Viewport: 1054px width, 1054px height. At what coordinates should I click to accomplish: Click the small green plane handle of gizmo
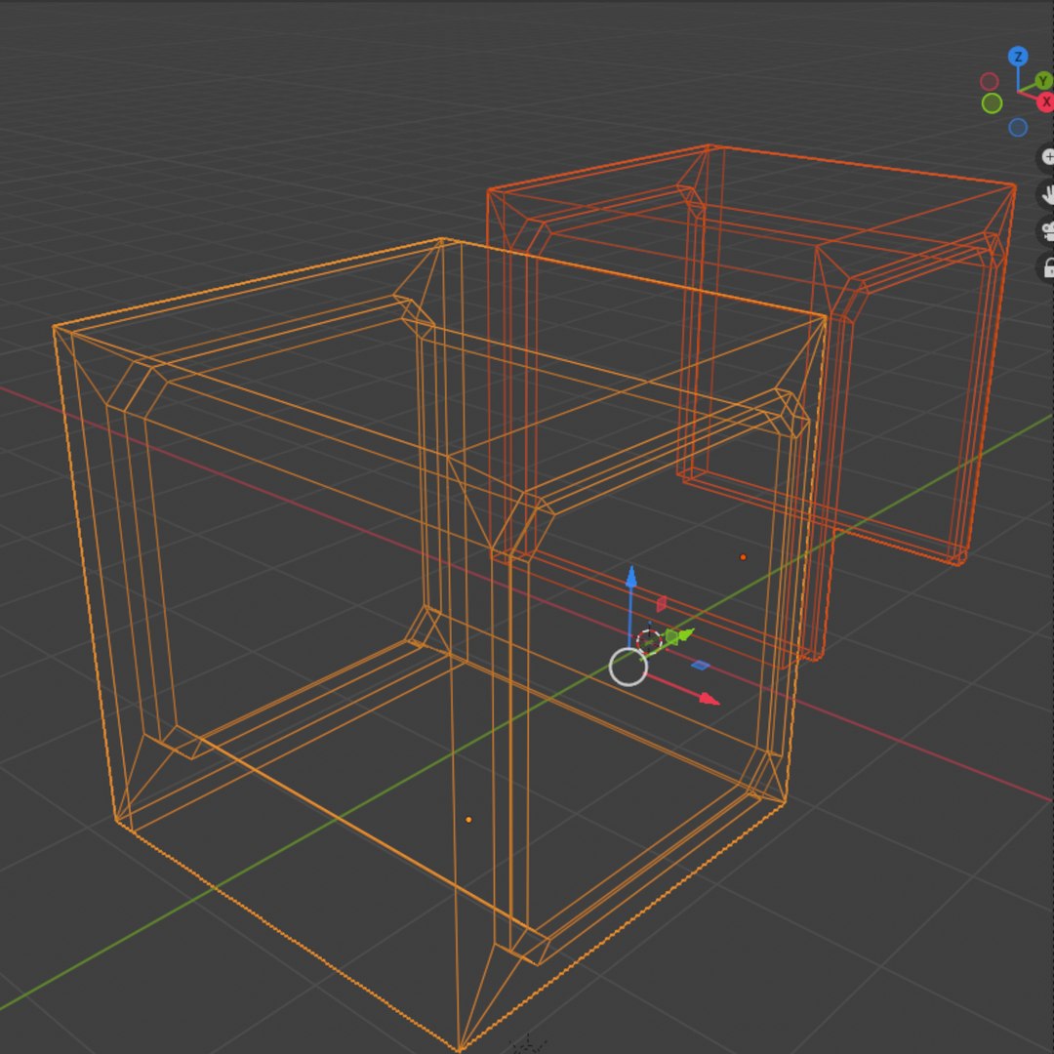pyautogui.click(x=670, y=636)
